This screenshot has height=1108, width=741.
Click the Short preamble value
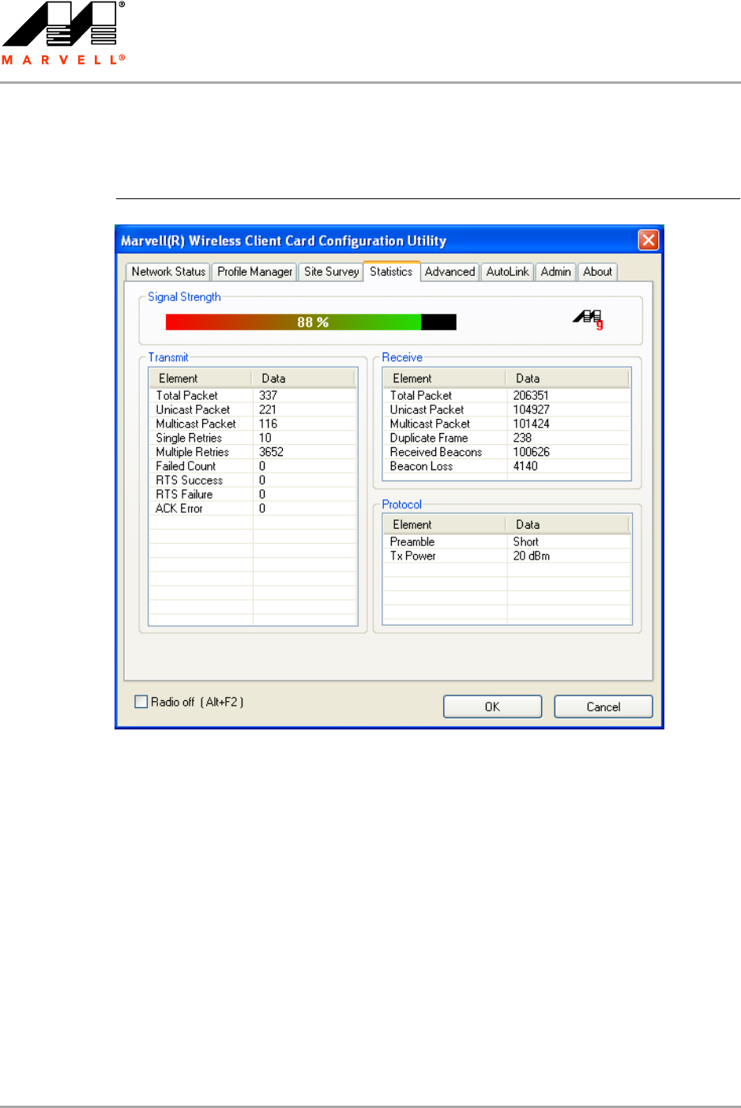click(525, 542)
